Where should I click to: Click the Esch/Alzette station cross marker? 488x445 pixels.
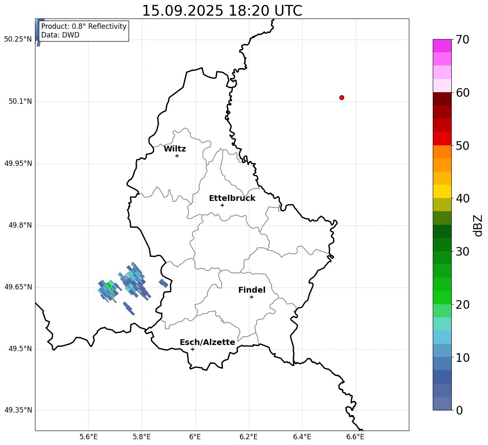click(x=192, y=349)
